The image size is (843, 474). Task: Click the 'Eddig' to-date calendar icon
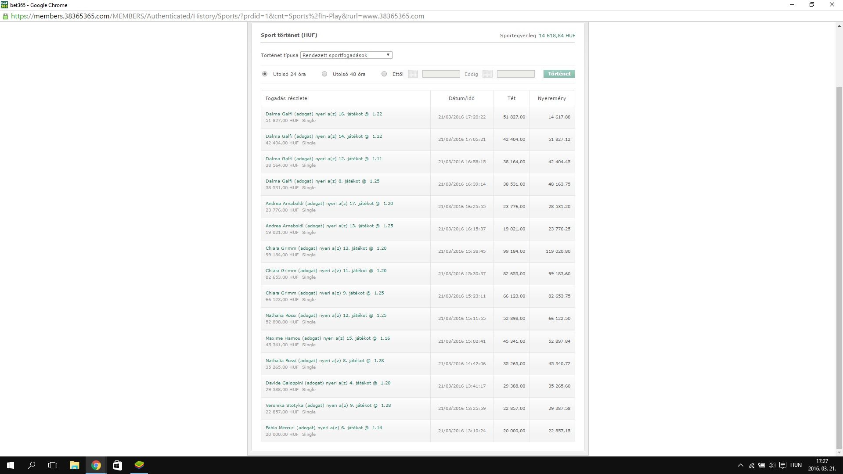(x=487, y=74)
